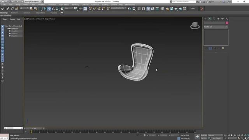Toggle Keyboard Shortcut Override icon
The width and height of the screenshot is (249, 140).
pos(85,9)
